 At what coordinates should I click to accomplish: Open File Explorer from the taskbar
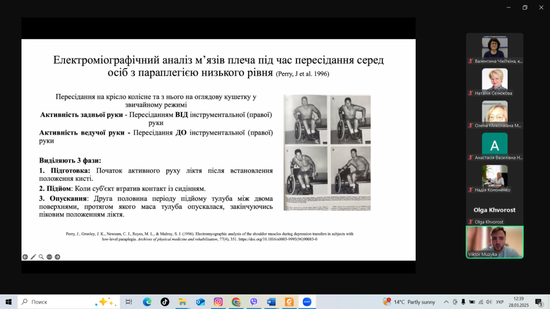[x=183, y=301]
